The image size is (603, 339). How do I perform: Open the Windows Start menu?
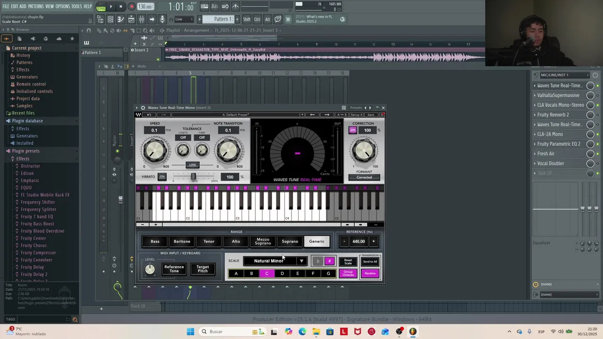pyautogui.click(x=190, y=331)
